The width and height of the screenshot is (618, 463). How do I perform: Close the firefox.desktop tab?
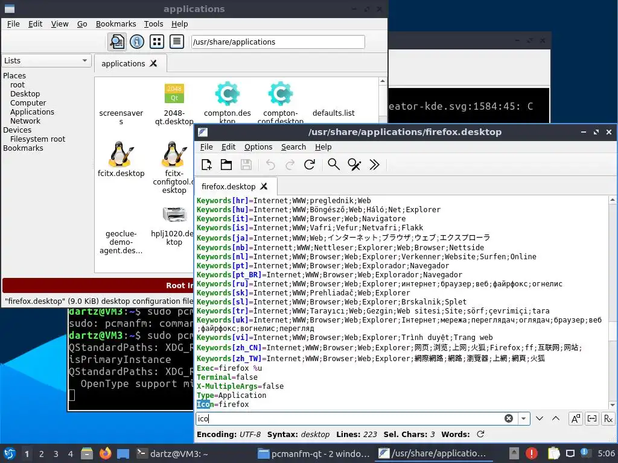click(x=264, y=186)
